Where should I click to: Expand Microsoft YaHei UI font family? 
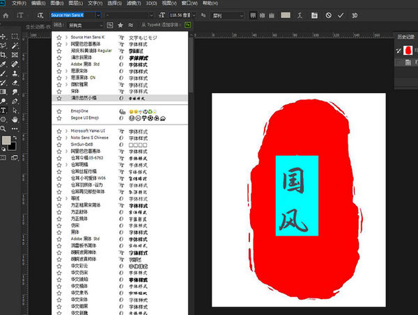pos(67,131)
